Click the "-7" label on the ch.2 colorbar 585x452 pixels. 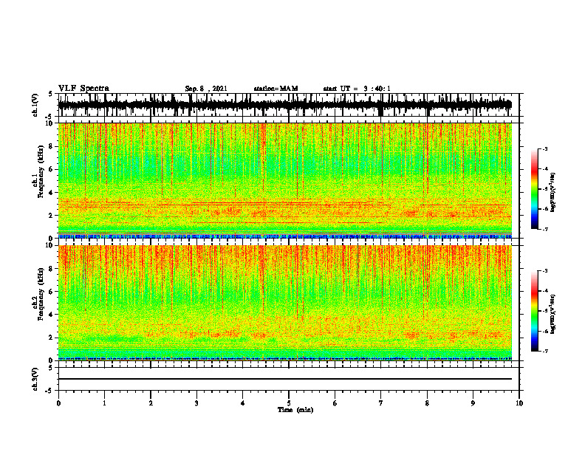coord(544,352)
